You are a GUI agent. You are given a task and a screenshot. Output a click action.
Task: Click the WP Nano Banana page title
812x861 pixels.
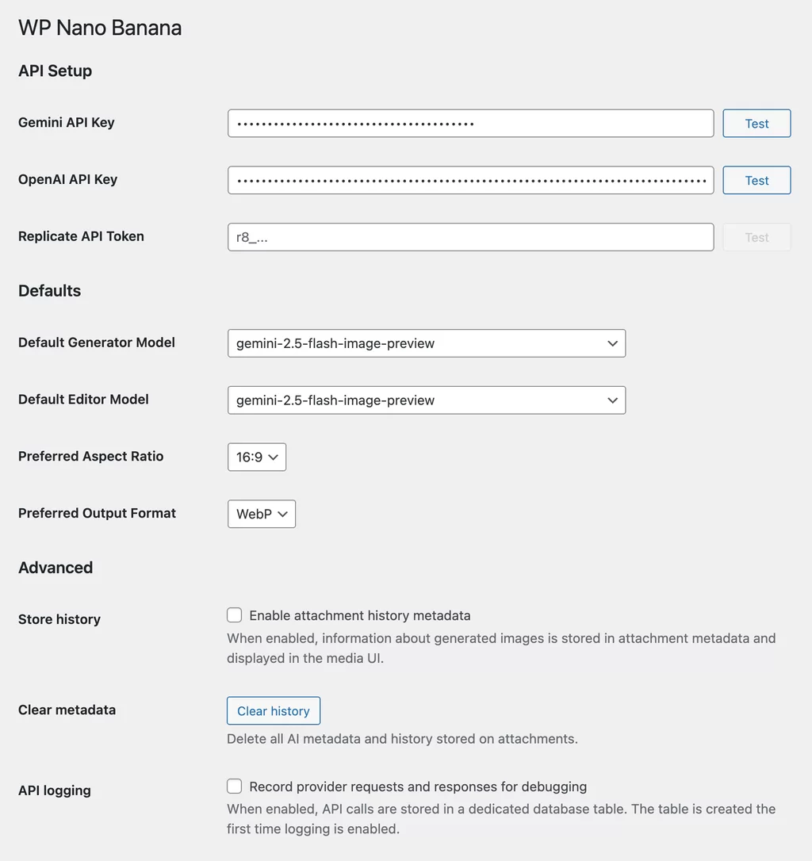click(x=99, y=28)
